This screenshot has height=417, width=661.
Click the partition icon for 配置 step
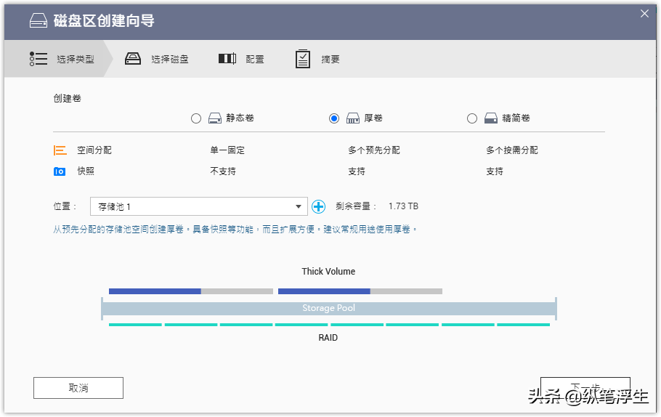(x=227, y=59)
